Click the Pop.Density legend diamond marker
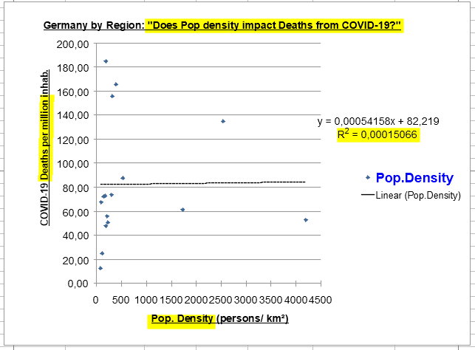Screen dimensions: 475x350 point(368,177)
